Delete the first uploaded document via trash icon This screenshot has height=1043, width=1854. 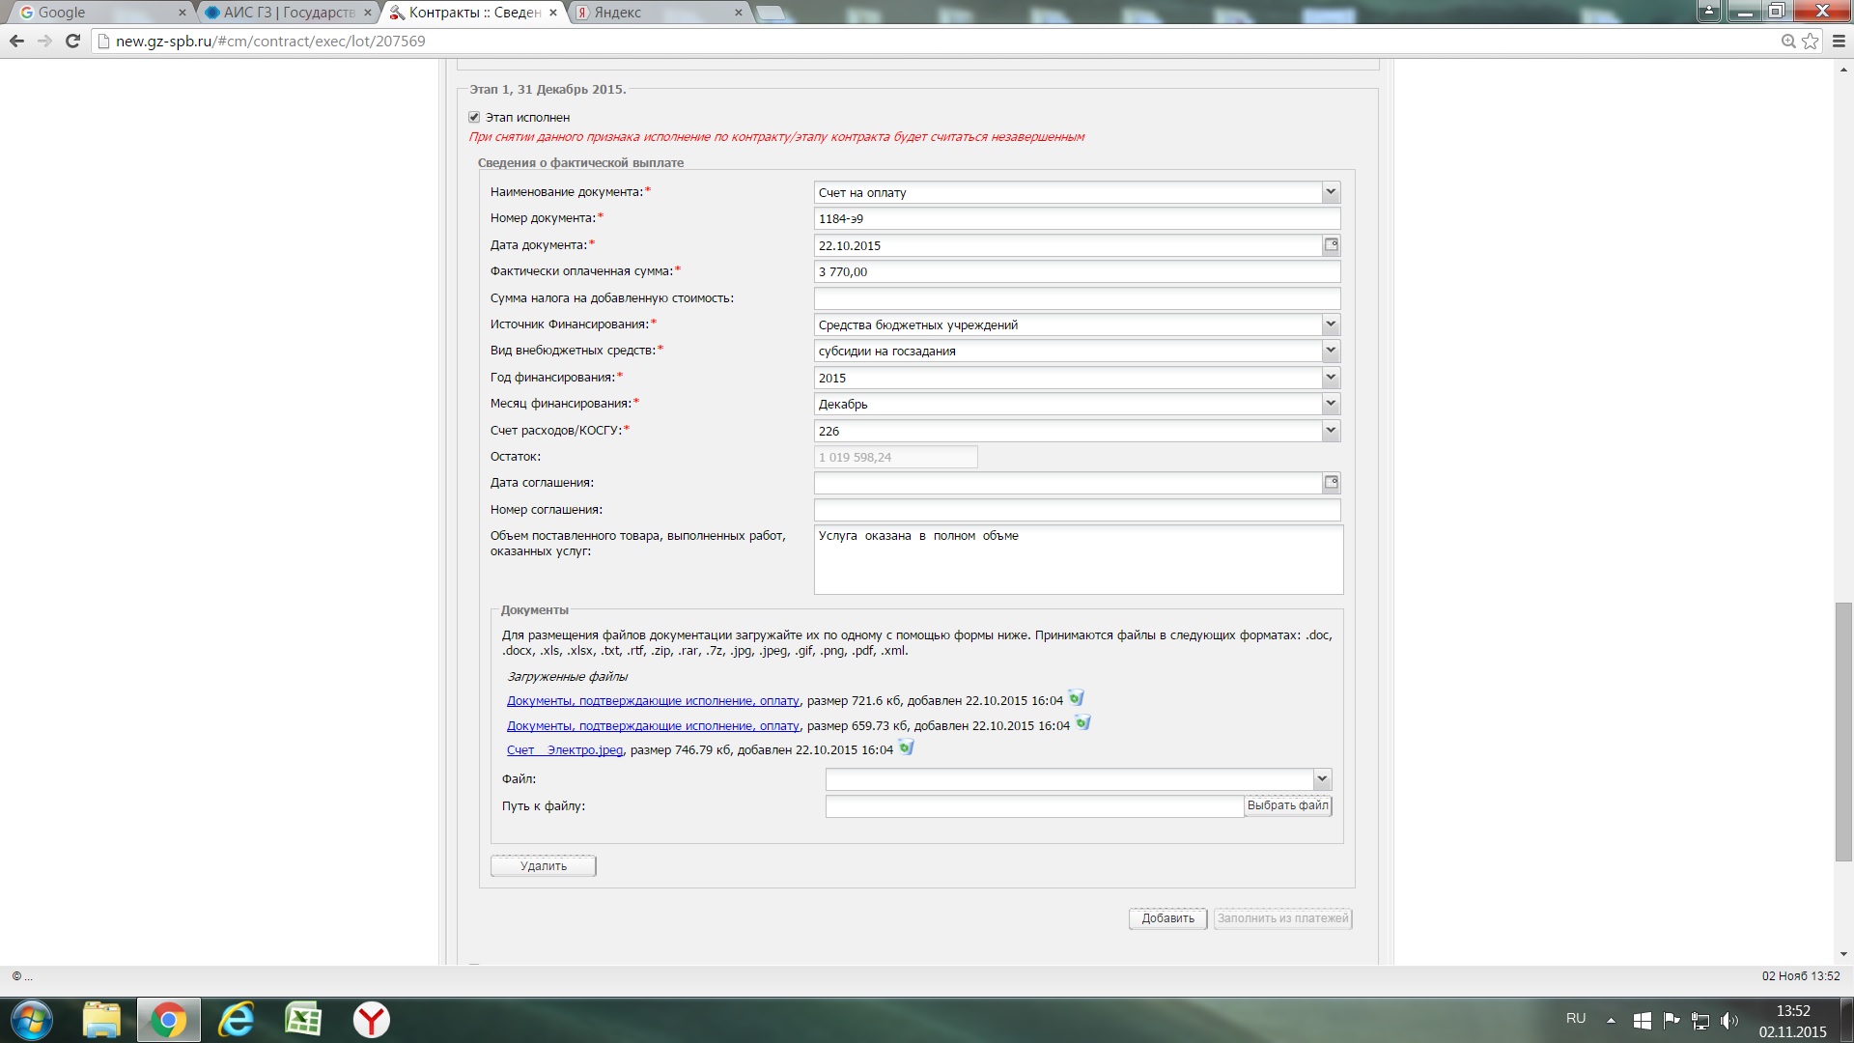(x=1076, y=698)
